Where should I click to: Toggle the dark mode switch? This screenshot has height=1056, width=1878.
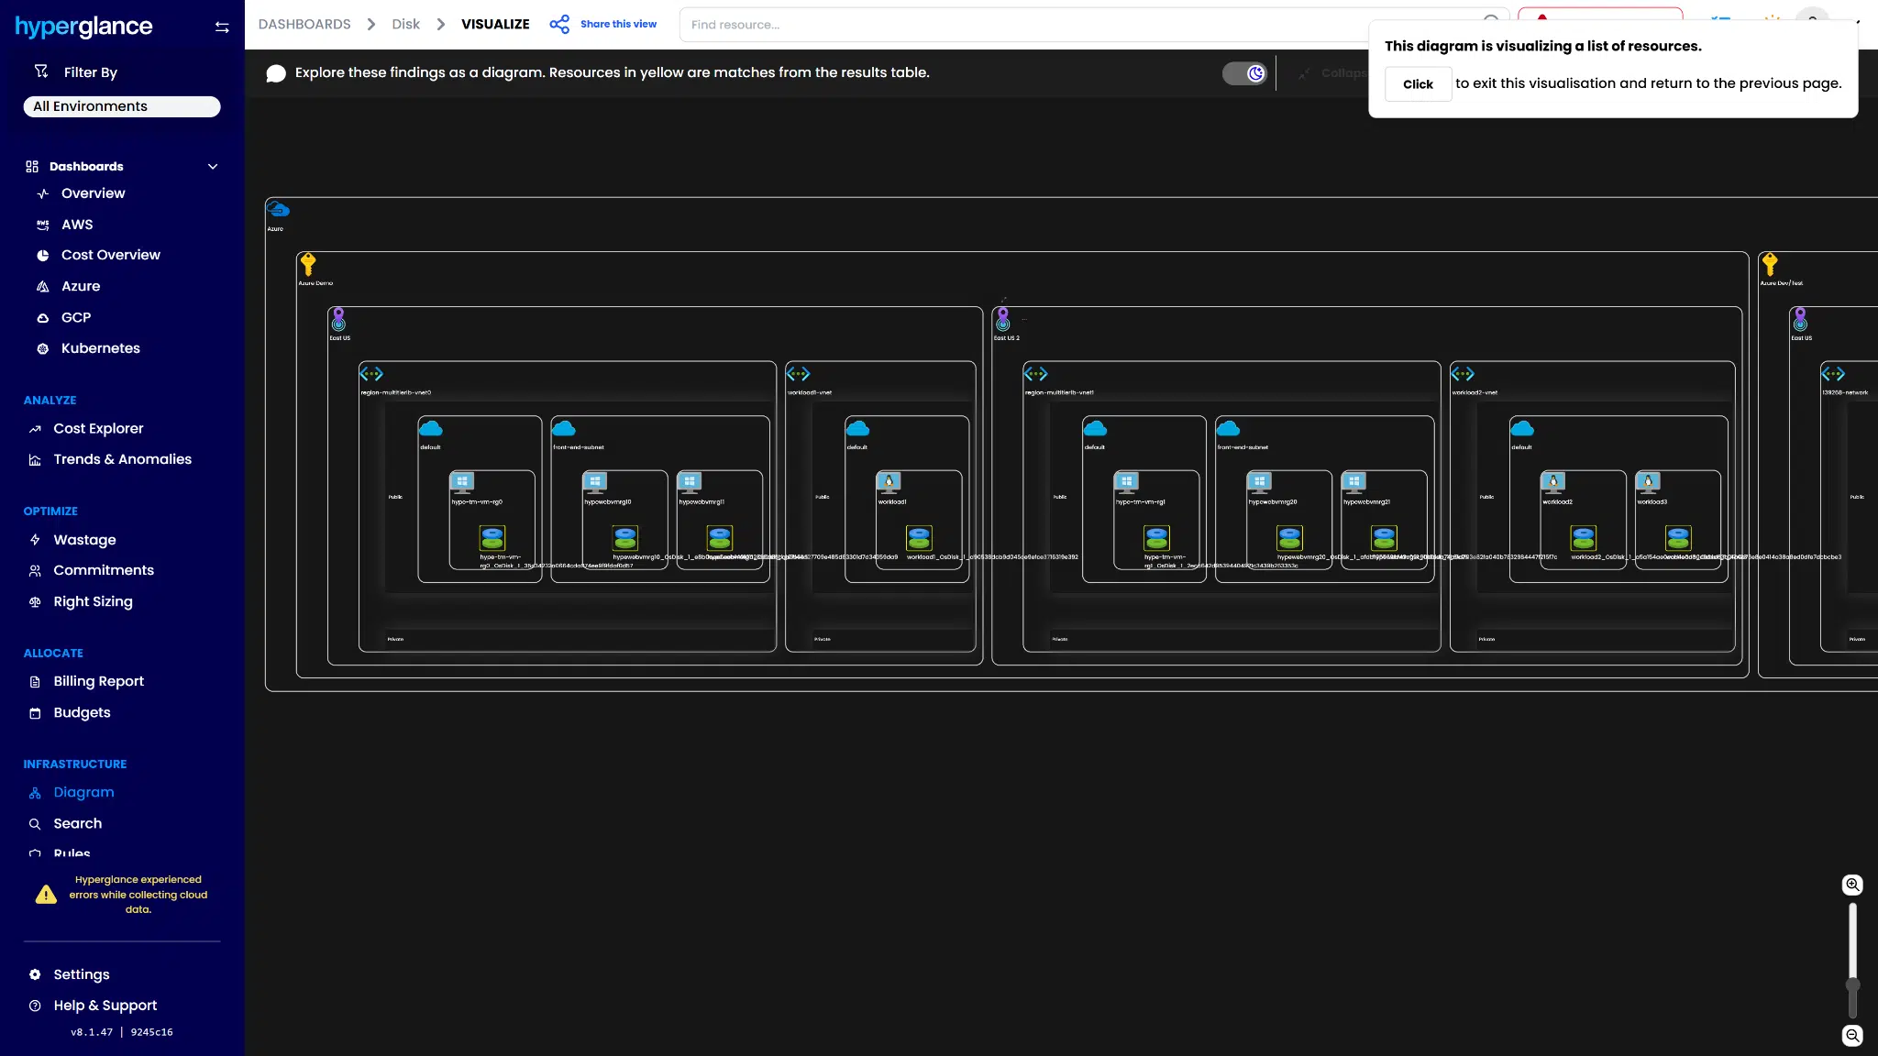[x=1245, y=73]
